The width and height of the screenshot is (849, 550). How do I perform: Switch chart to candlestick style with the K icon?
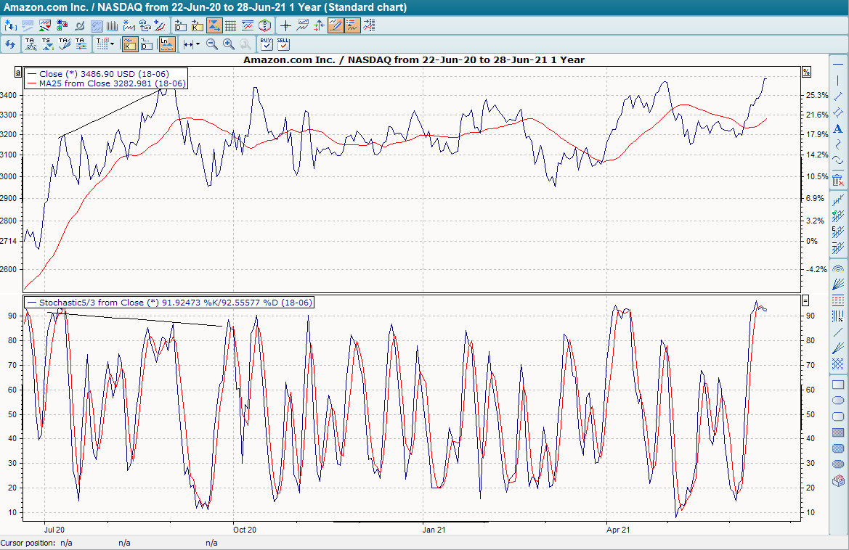pos(129,44)
